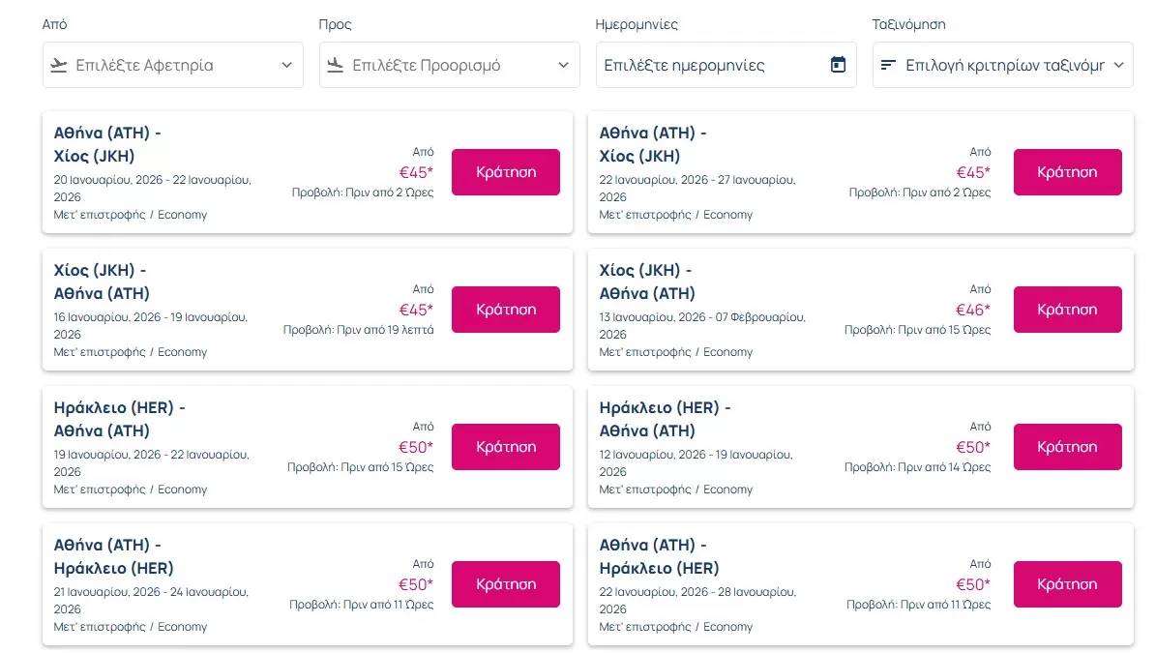
Task: Click the sort lines icon in Ταξινόμηση
Action: [x=888, y=65]
